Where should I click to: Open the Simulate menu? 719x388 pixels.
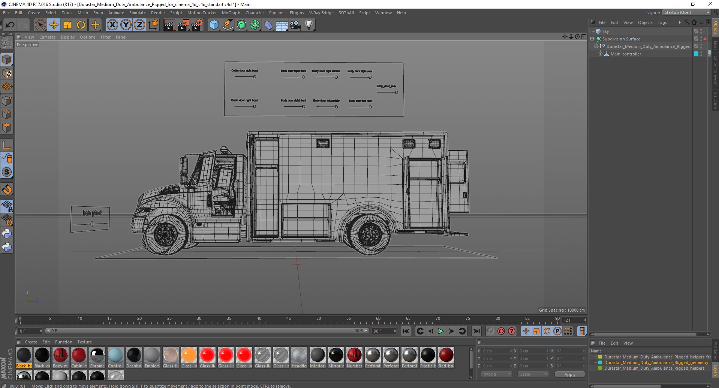click(x=138, y=13)
